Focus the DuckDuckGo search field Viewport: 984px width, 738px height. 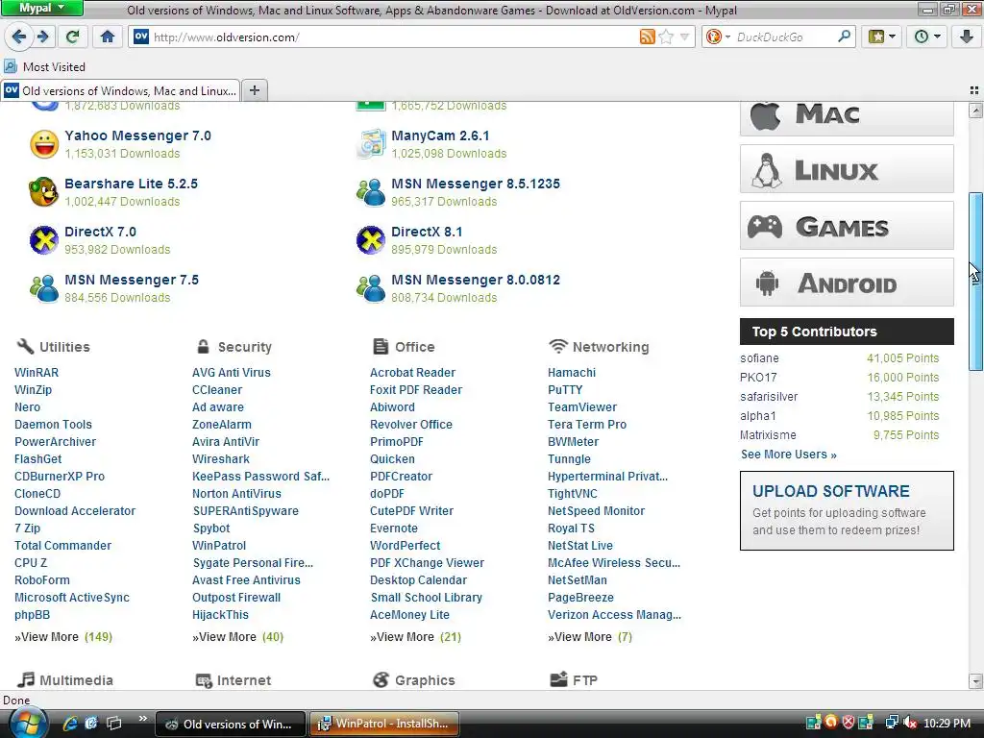785,37
